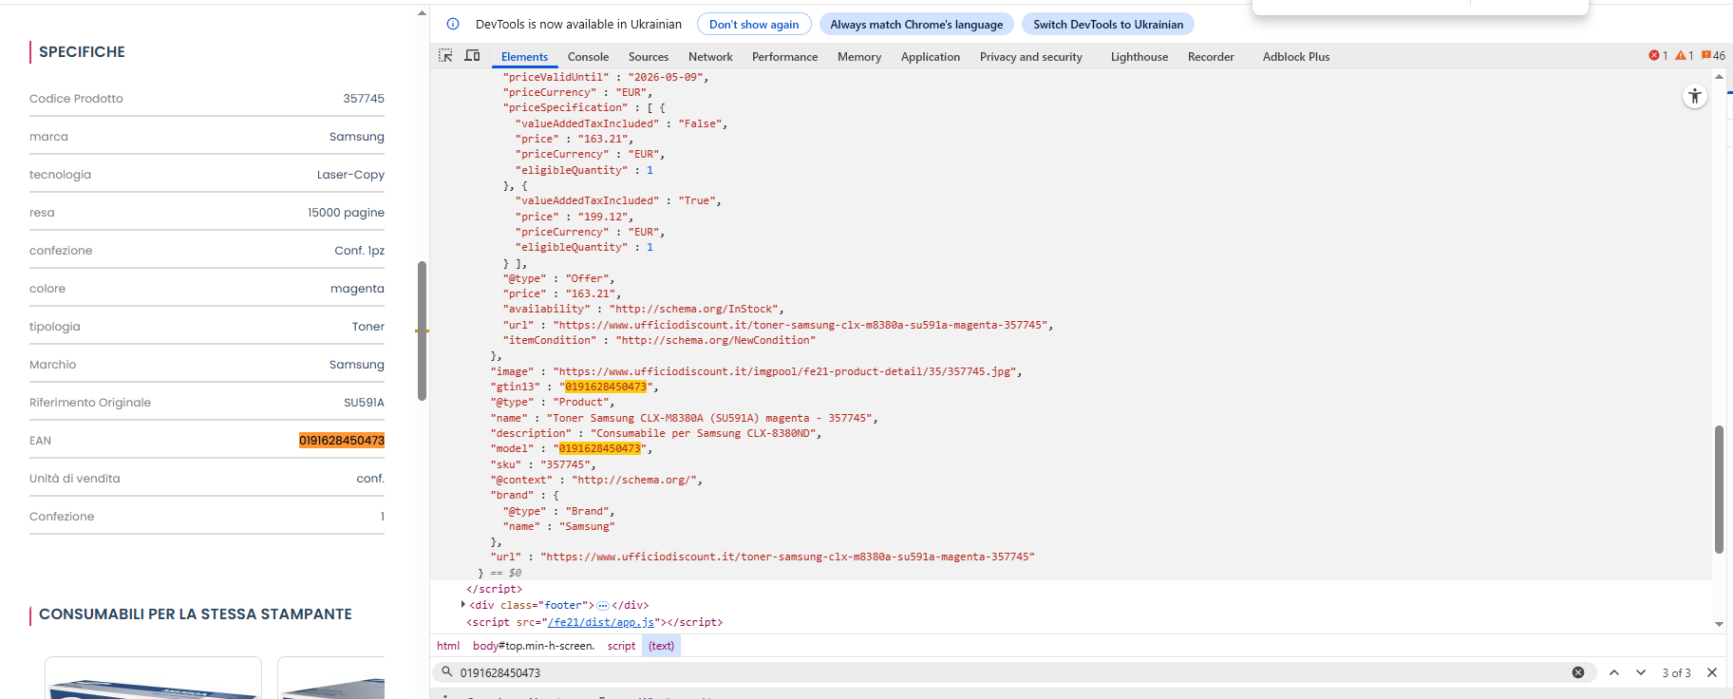This screenshot has height=699, width=1733.
Task: Click the webpage vertical scrollbar thumb
Action: [422, 331]
